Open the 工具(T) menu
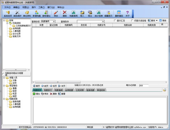This screenshot has width=170, height=130. click(41, 7)
